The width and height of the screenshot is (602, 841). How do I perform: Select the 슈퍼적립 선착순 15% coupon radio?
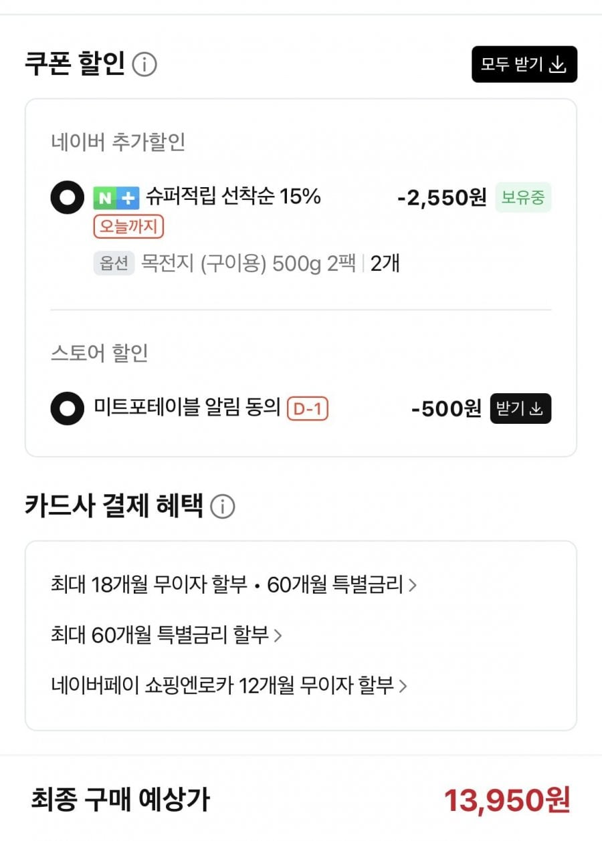coord(68,197)
